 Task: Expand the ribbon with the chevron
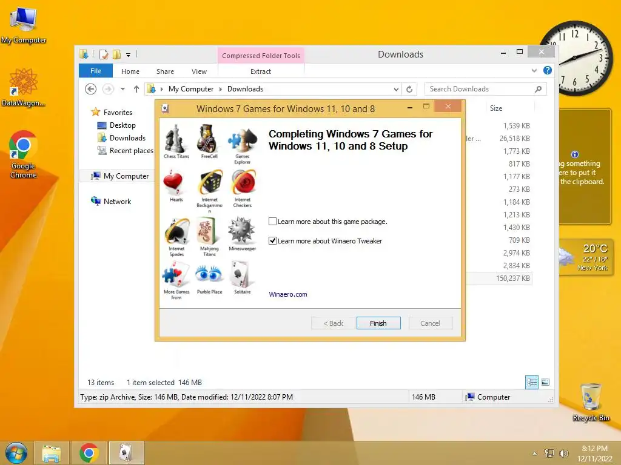[x=534, y=70]
